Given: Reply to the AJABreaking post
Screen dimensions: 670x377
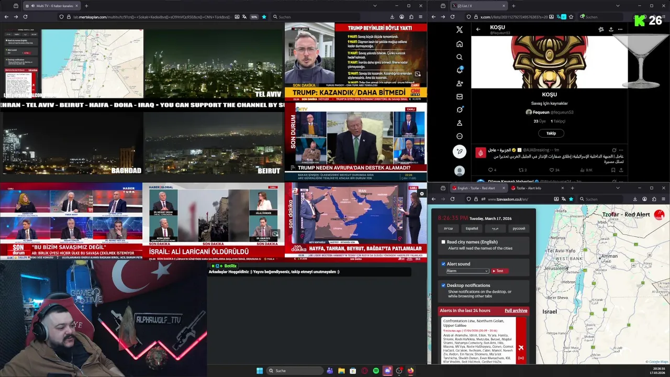Looking at the screenshot, I should 490,170.
